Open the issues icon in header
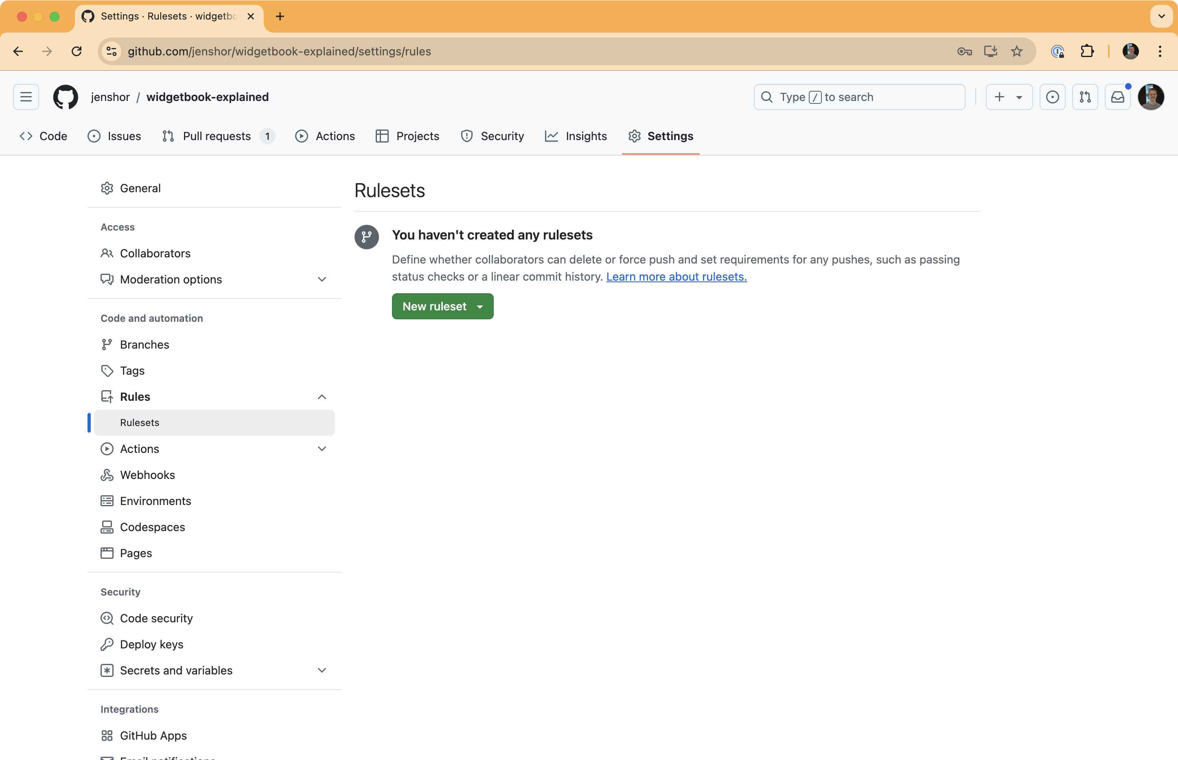The image size is (1178, 760). tap(1052, 97)
